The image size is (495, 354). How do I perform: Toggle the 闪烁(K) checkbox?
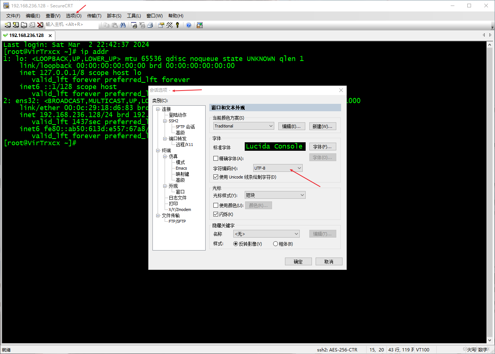pos(216,214)
